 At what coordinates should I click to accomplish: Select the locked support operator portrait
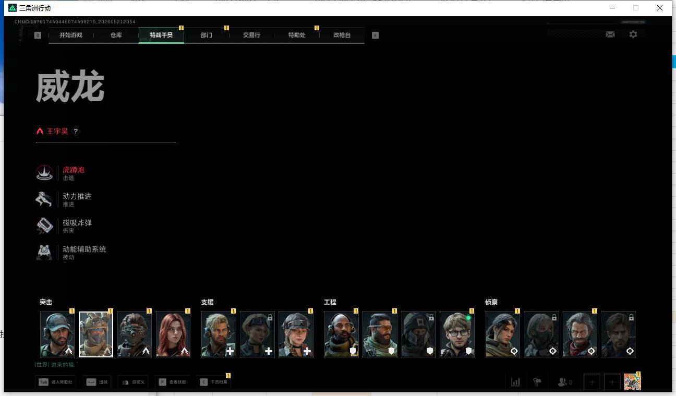pos(257,334)
